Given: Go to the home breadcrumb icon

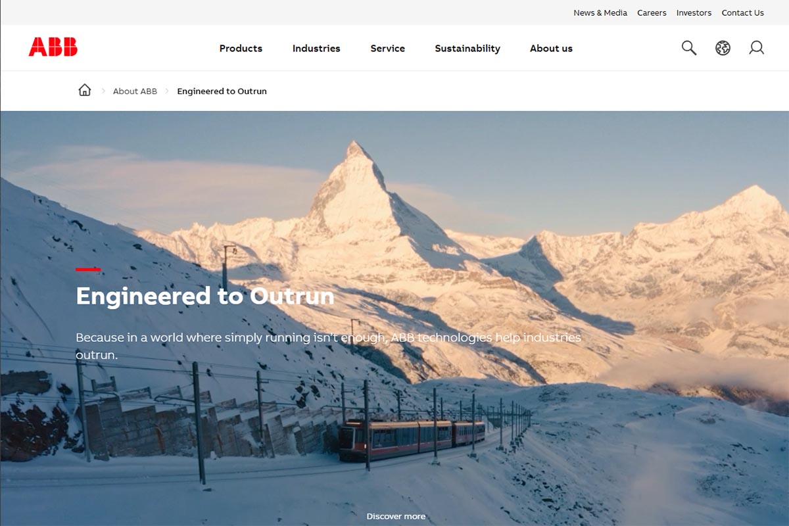Looking at the screenshot, I should pos(85,90).
